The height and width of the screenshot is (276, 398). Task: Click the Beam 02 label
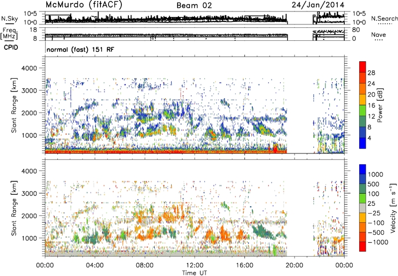pos(194,5)
